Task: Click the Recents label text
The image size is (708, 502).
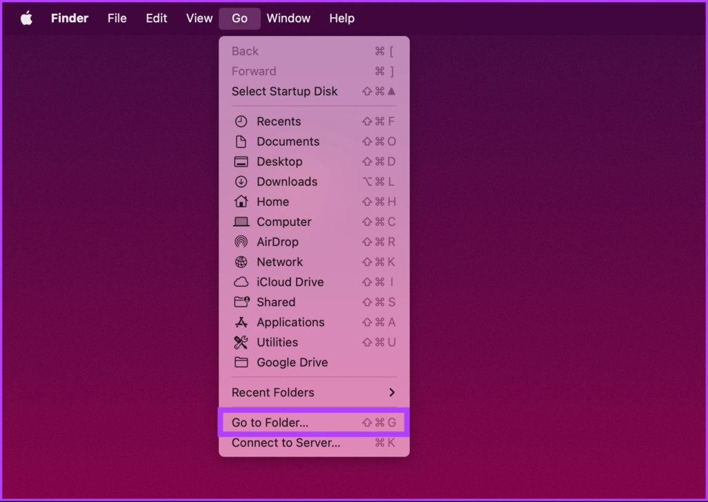Action: click(x=279, y=122)
